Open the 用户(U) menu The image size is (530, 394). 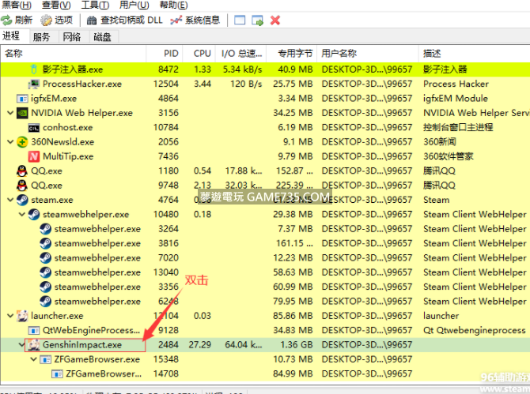tap(134, 5)
